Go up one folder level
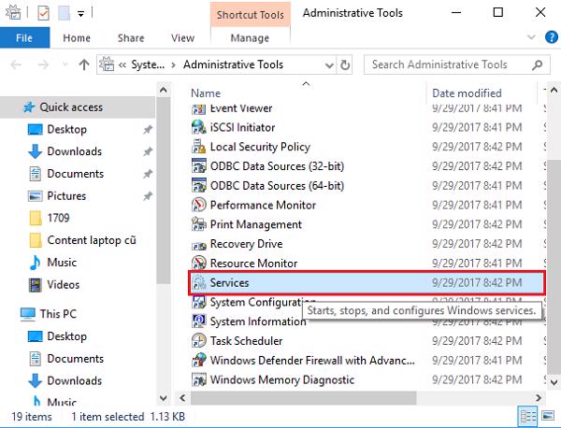 85,65
